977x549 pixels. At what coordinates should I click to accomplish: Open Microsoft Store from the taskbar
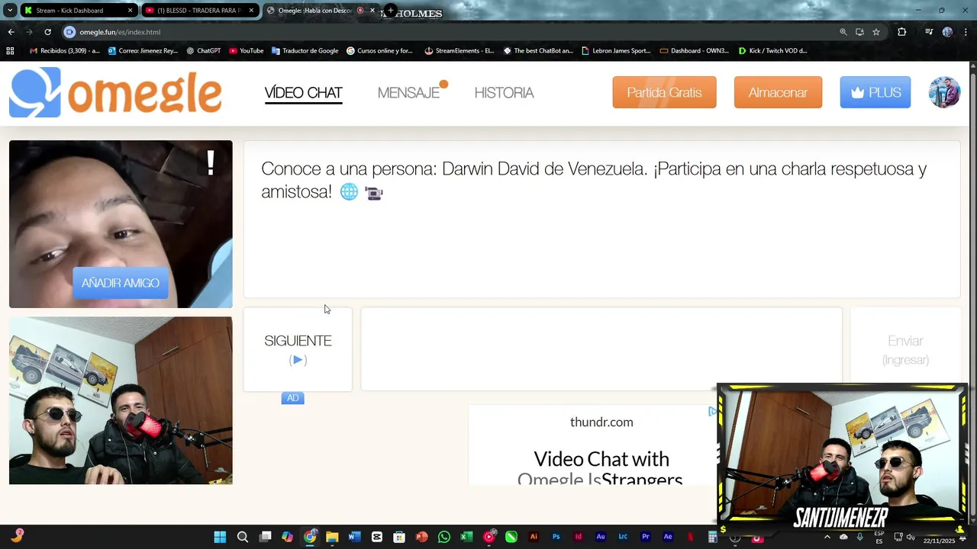pyautogui.click(x=399, y=537)
